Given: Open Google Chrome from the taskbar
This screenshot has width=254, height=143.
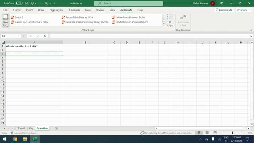Looking at the screenshot, I should 15,139.
